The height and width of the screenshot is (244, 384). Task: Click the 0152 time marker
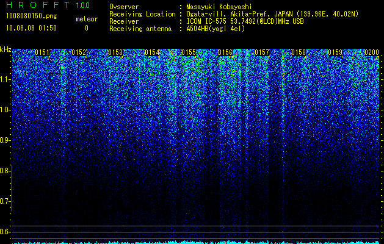79,52
